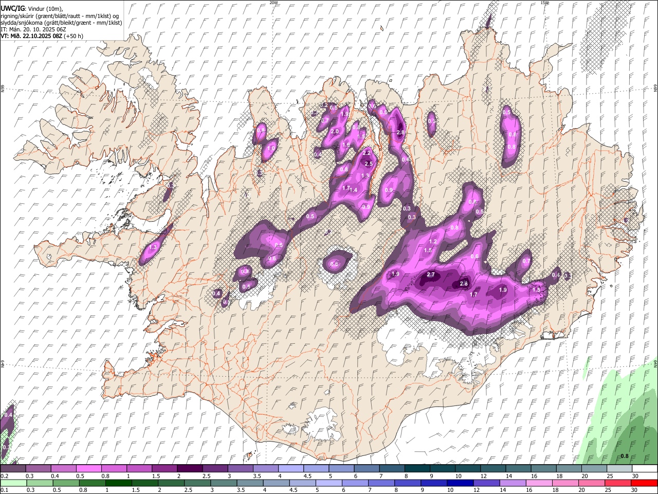The width and height of the screenshot is (658, 494).
Task: Select the bright red swatch labeled 30 in the bottom legend
Action: pos(645,483)
